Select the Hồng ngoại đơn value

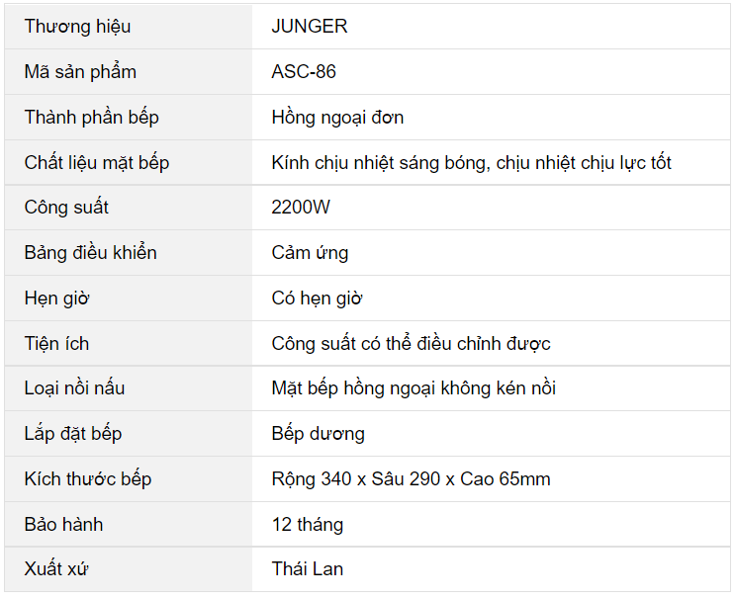tap(337, 118)
